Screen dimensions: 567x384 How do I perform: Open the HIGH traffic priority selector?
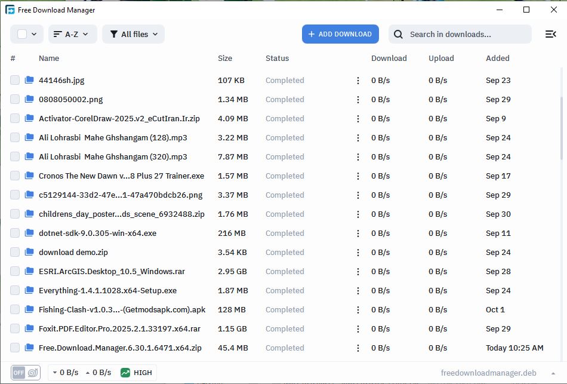[137, 373]
